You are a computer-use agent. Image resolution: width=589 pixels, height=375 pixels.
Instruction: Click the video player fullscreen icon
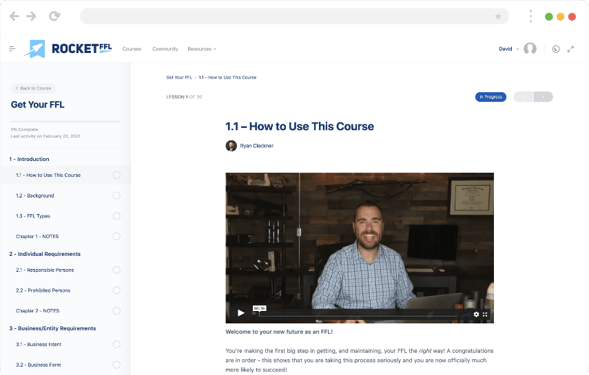485,314
